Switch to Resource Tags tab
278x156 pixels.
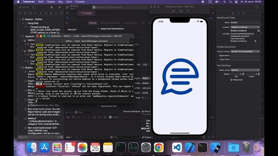[x=130, y=23]
